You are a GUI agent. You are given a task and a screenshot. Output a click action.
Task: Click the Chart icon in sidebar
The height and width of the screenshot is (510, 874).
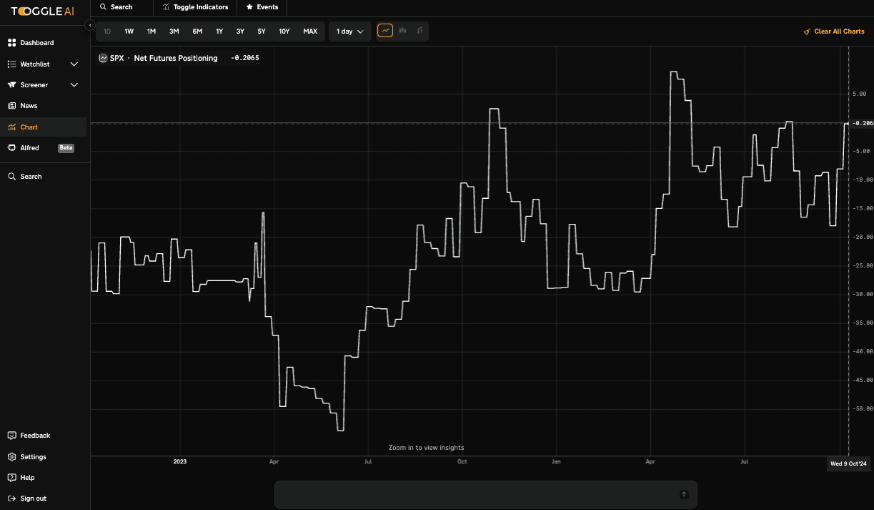click(x=11, y=127)
